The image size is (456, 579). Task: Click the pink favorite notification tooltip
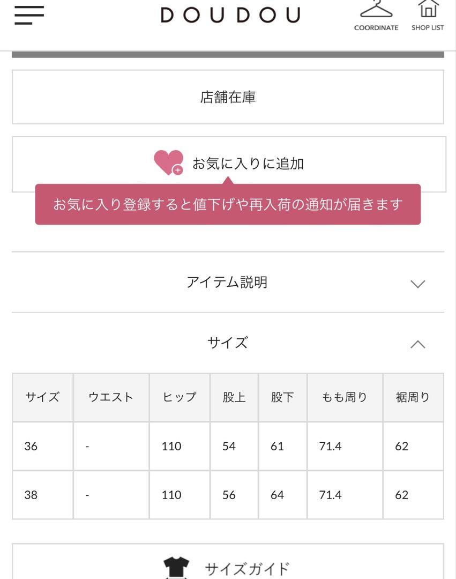click(228, 204)
